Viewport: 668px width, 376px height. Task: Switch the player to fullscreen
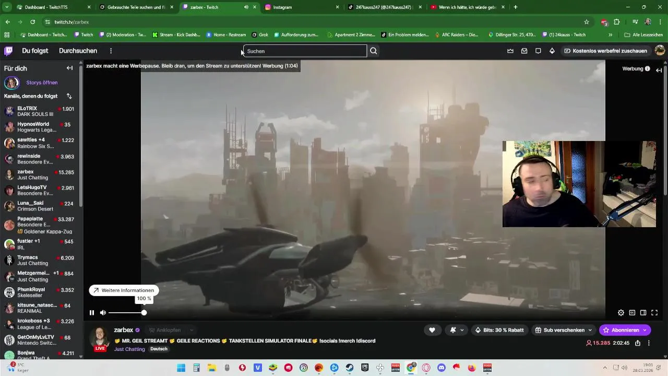(x=654, y=313)
